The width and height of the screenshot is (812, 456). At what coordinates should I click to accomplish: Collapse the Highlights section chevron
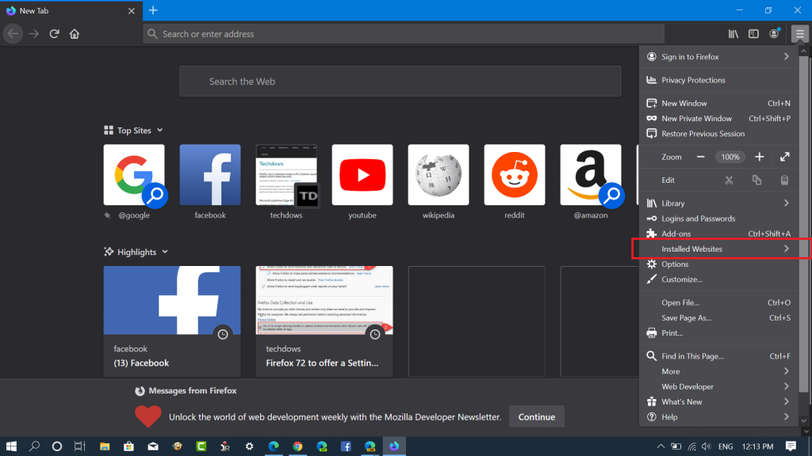165,252
